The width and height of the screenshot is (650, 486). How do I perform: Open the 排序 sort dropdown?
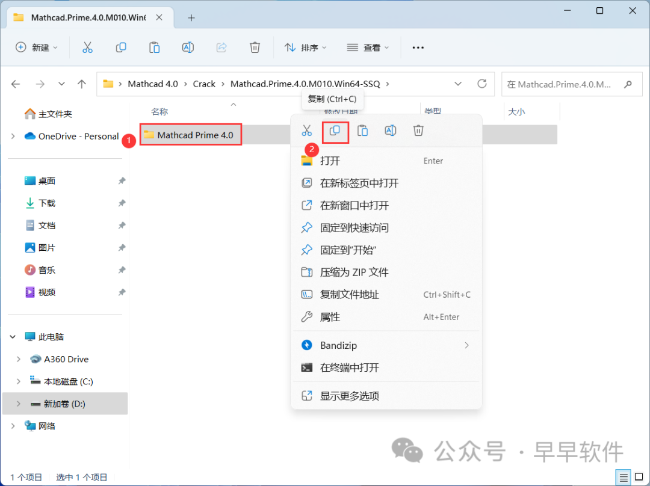[x=306, y=48]
